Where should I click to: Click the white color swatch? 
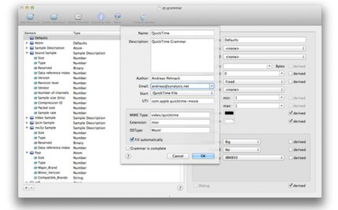point(229,121)
